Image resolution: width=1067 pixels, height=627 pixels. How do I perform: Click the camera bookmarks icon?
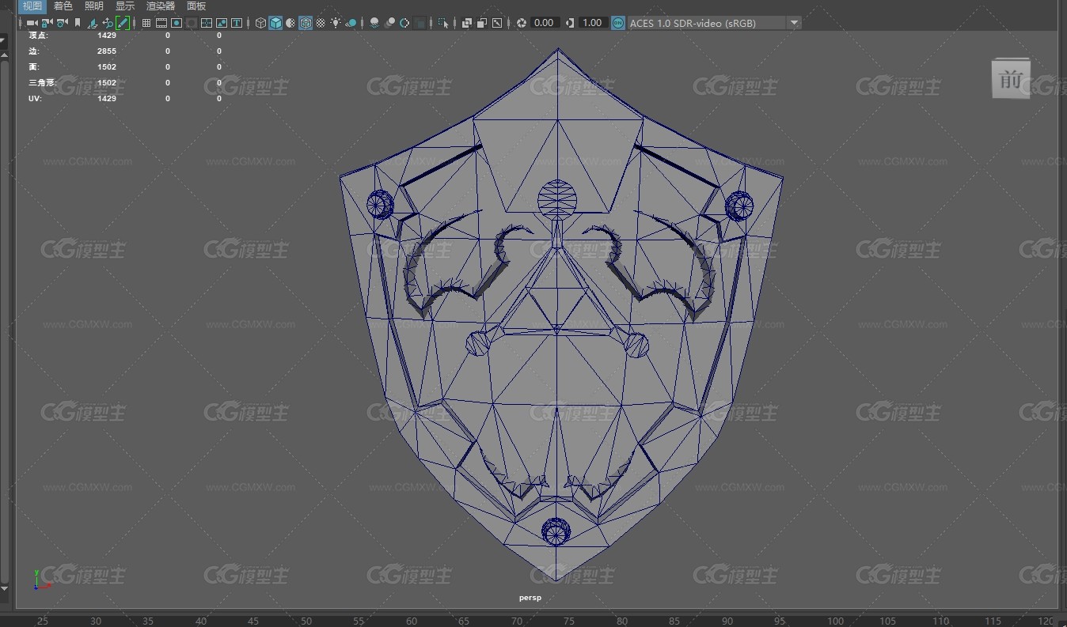coord(78,23)
